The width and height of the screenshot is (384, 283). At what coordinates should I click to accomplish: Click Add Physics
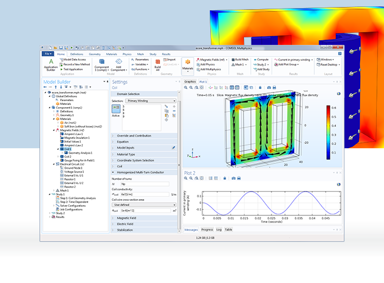click(x=206, y=64)
